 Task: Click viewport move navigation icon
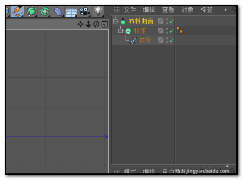tap(81, 24)
